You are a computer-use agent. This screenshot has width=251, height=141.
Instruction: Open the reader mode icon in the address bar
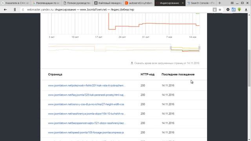(x=215, y=9)
